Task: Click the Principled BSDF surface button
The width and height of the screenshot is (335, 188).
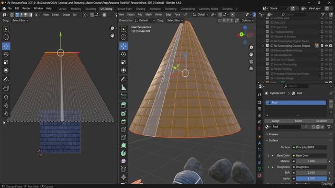Action: (309, 147)
